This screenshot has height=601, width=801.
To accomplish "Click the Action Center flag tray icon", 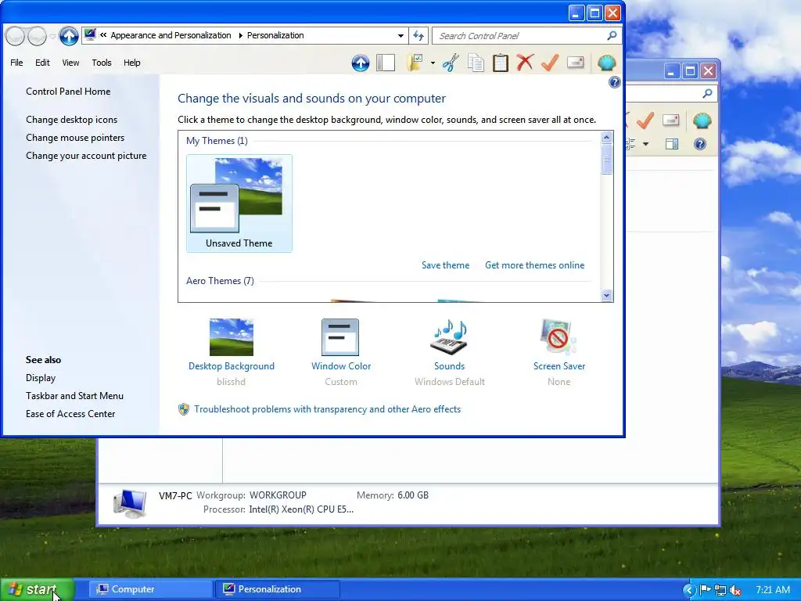I will (x=705, y=590).
